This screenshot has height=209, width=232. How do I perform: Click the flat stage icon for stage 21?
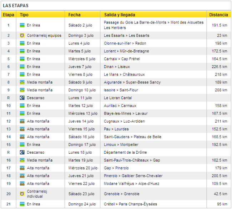coord(22,204)
